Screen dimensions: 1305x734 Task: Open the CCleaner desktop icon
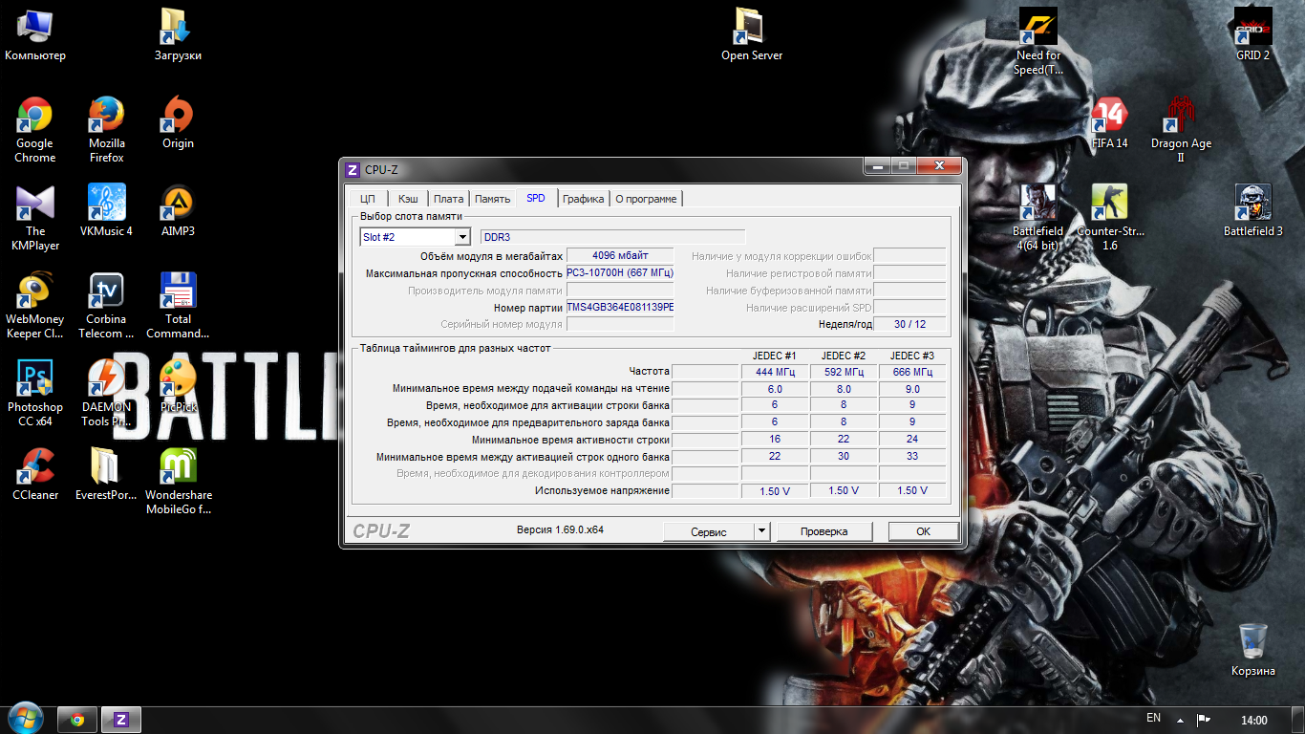pyautogui.click(x=34, y=467)
